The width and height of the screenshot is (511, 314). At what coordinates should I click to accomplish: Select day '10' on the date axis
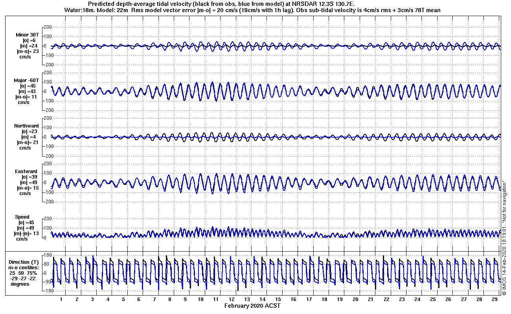click(200, 299)
